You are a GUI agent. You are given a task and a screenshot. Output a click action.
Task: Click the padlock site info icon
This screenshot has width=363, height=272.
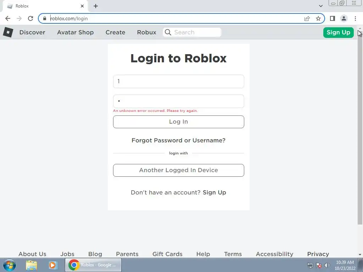point(45,18)
